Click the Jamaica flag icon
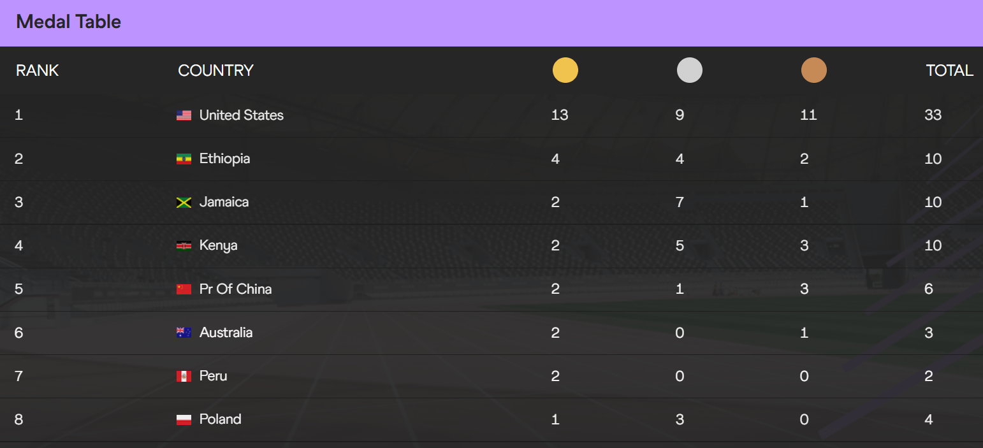This screenshot has height=448, width=983. 184,202
